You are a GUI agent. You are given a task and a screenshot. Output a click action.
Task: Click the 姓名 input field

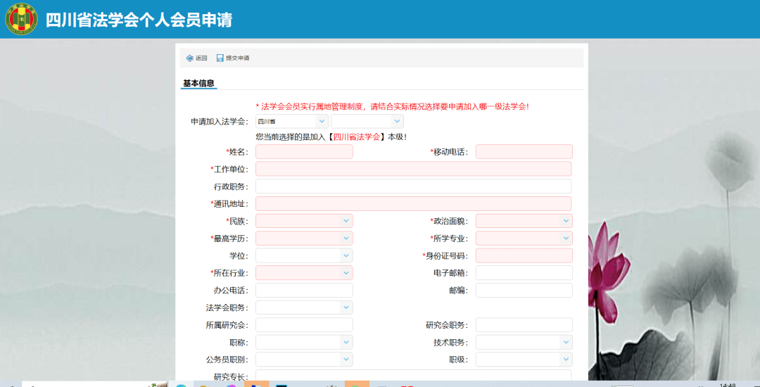click(304, 152)
